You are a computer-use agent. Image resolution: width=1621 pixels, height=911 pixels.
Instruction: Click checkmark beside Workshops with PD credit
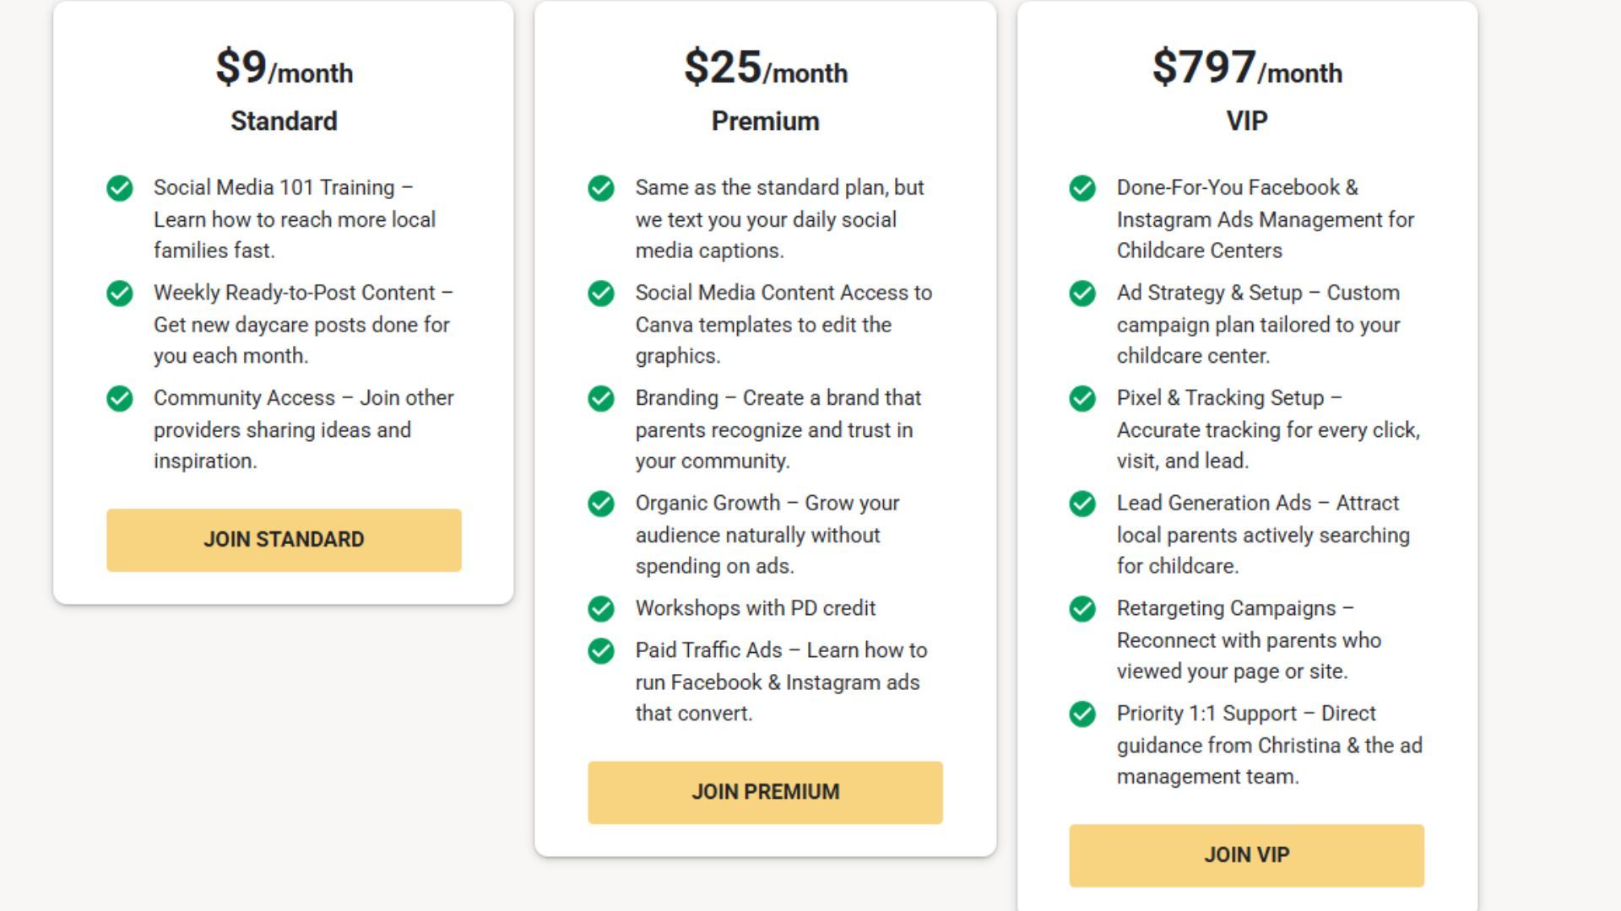click(x=601, y=608)
